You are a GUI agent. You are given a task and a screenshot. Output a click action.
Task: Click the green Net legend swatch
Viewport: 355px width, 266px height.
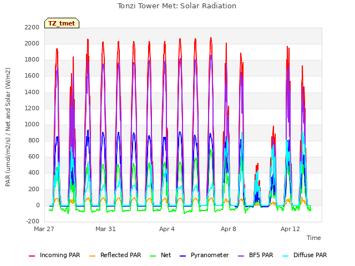153,256
